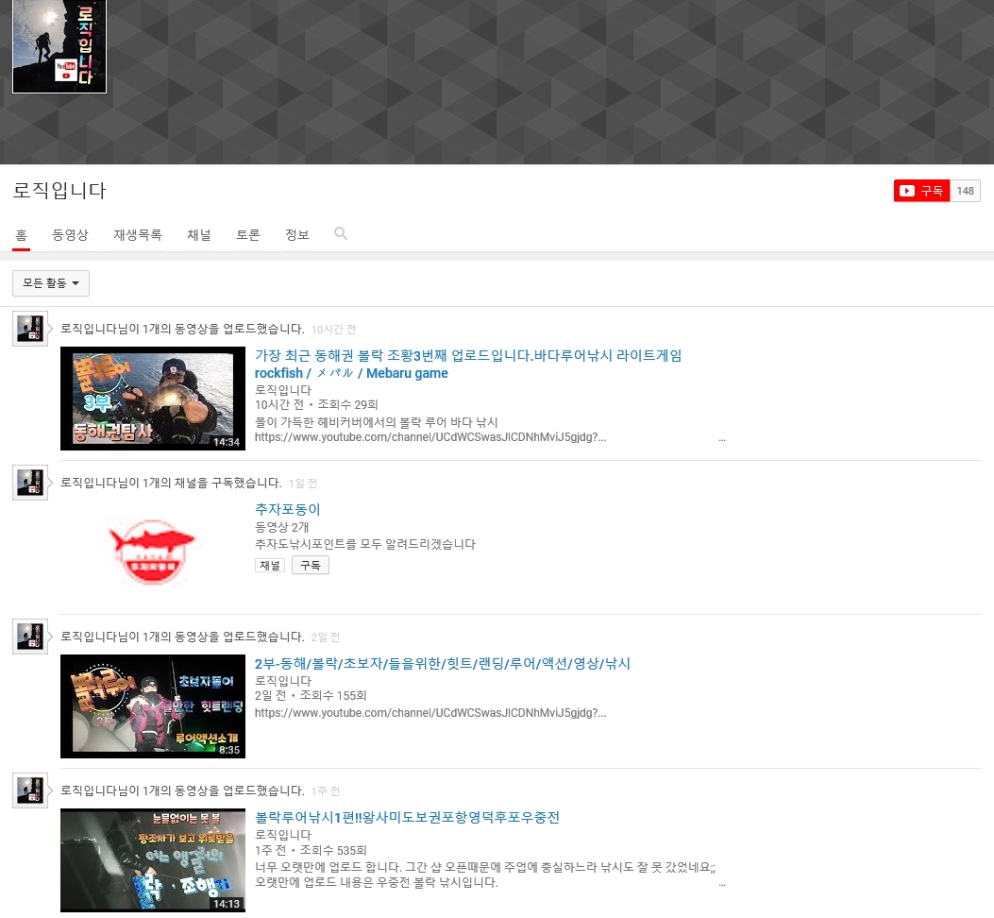Expand the first video's description ellipsis
994x918 pixels.
pyautogui.click(x=722, y=438)
